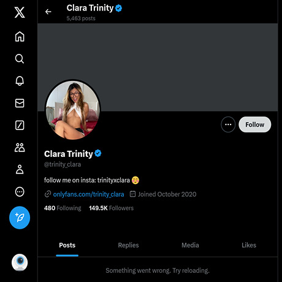Open the account switcher avatar at the bottom
The image size is (282, 282).
[x=20, y=262]
